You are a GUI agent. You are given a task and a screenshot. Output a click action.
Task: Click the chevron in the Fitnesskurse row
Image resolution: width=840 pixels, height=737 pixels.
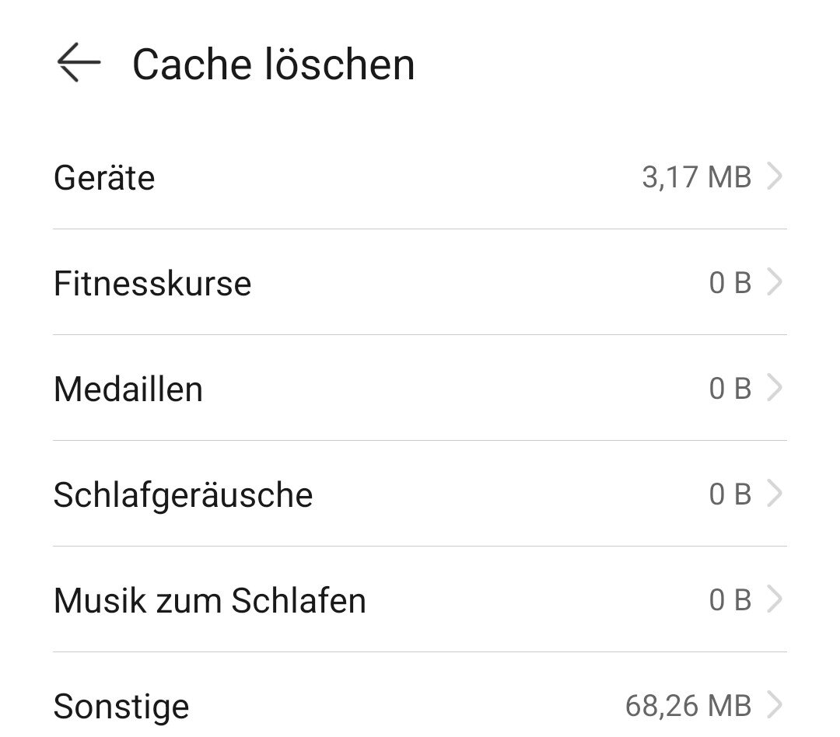775,281
